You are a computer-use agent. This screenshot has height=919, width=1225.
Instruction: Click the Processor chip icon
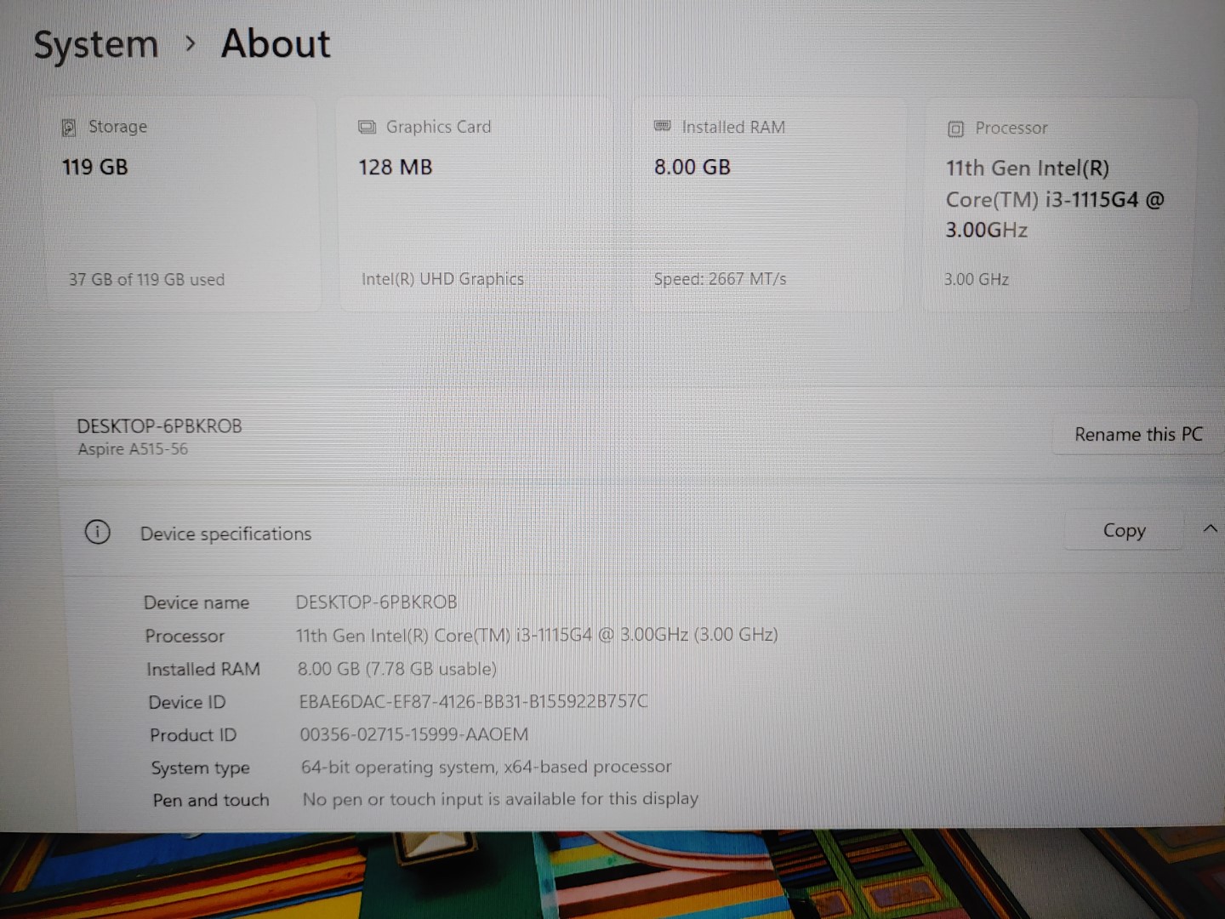tap(954, 128)
